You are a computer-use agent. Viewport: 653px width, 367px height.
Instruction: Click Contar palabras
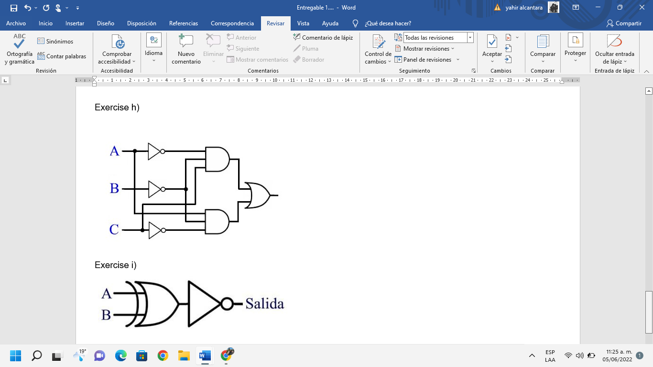(61, 56)
